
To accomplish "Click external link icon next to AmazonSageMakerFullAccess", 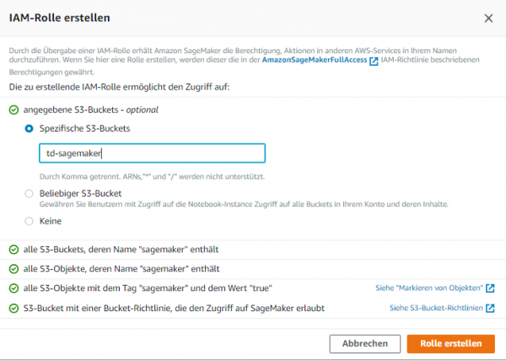I will (x=374, y=61).
